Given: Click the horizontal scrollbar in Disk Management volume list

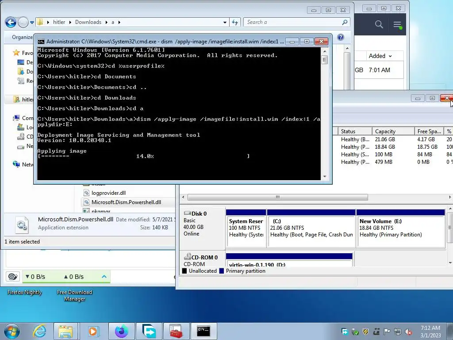Looking at the screenshot, I should 278,197.
